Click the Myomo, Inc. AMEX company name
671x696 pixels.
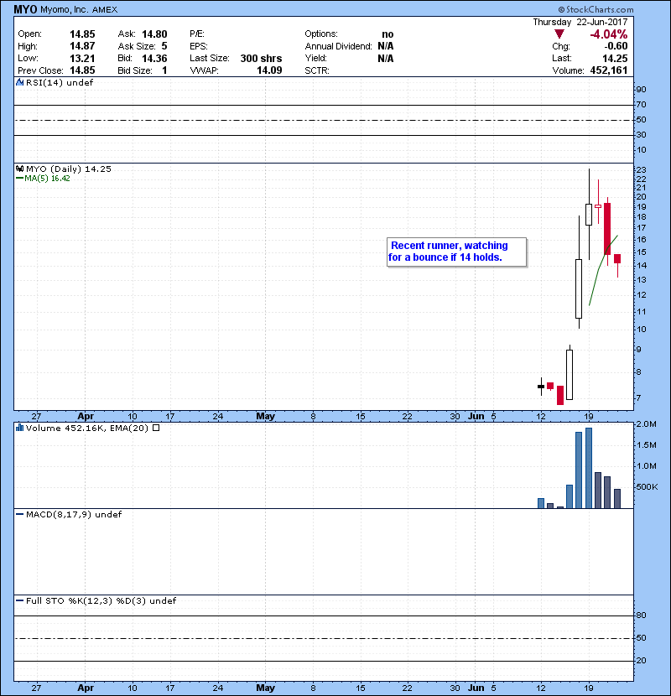[79, 10]
